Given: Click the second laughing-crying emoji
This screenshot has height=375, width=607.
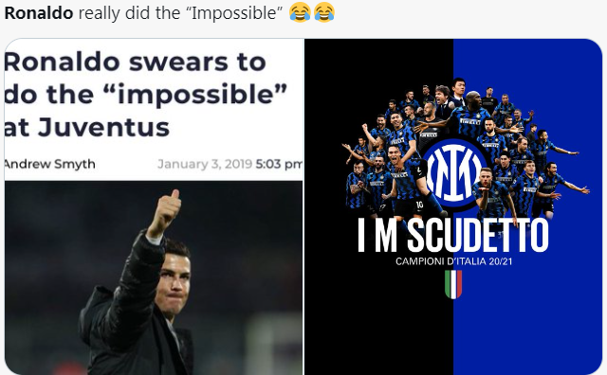Looking at the screenshot, I should (x=324, y=12).
